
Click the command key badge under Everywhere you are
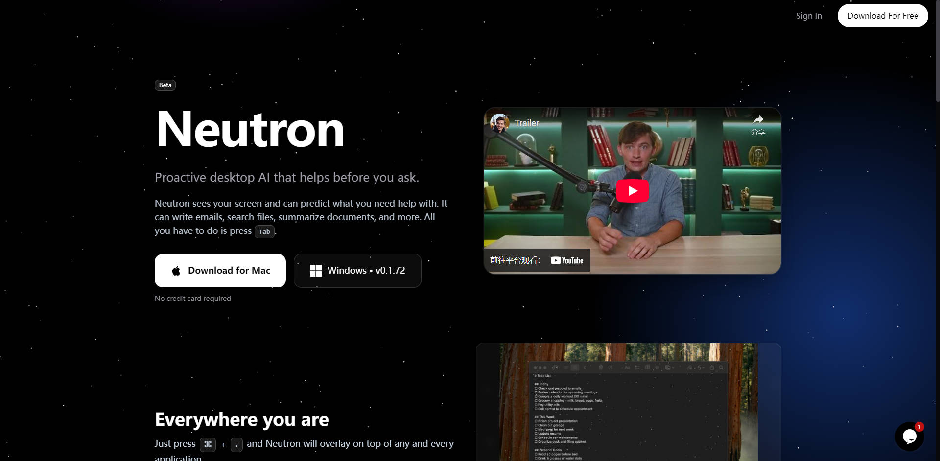click(x=208, y=444)
